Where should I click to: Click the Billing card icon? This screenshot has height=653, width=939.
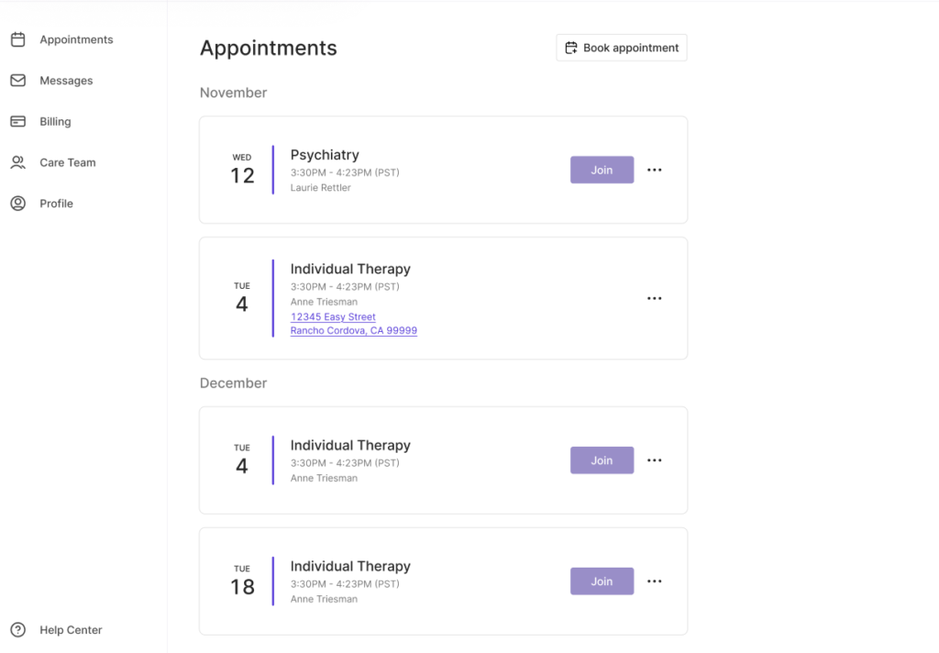[x=17, y=121]
